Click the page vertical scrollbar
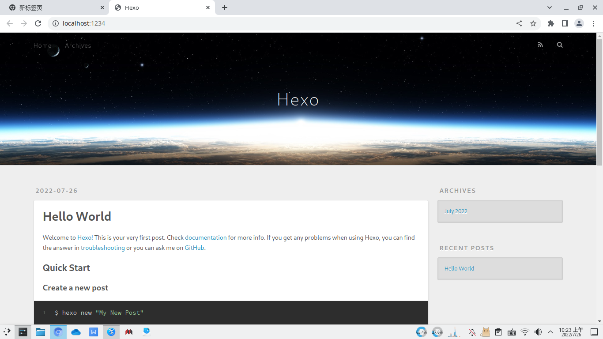The image size is (603, 339). point(599,102)
